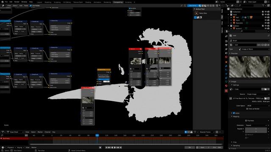This screenshot has height=152, width=271.
Task: Click the dope sheet filter funnel icon
Action: pyautogui.click(x=195, y=132)
